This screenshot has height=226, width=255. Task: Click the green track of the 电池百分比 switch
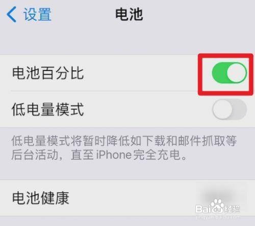click(x=219, y=73)
